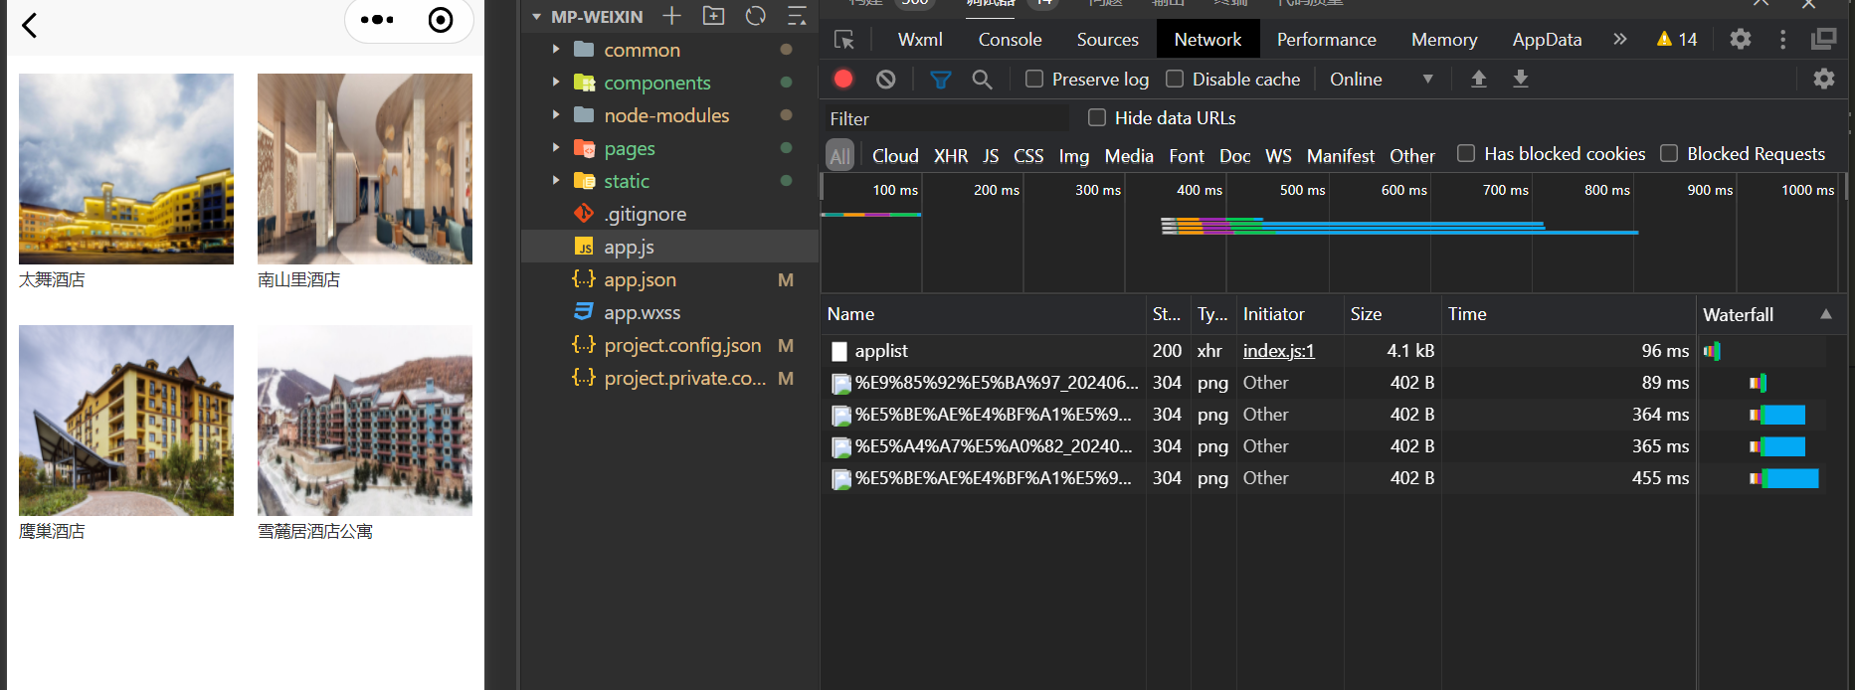Switch to the Wxml tab
Image resolution: width=1855 pixels, height=690 pixels.
(920, 40)
